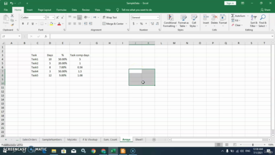Click Tell me what you want to do

point(137,10)
